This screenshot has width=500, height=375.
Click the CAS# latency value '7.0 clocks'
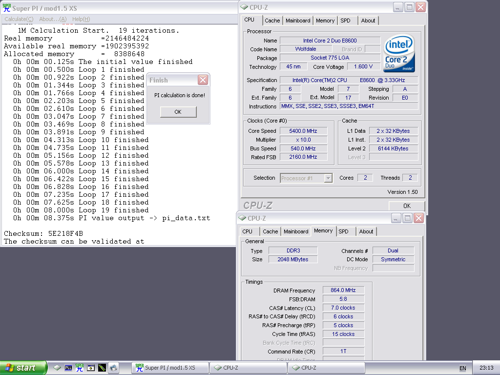pos(343,308)
